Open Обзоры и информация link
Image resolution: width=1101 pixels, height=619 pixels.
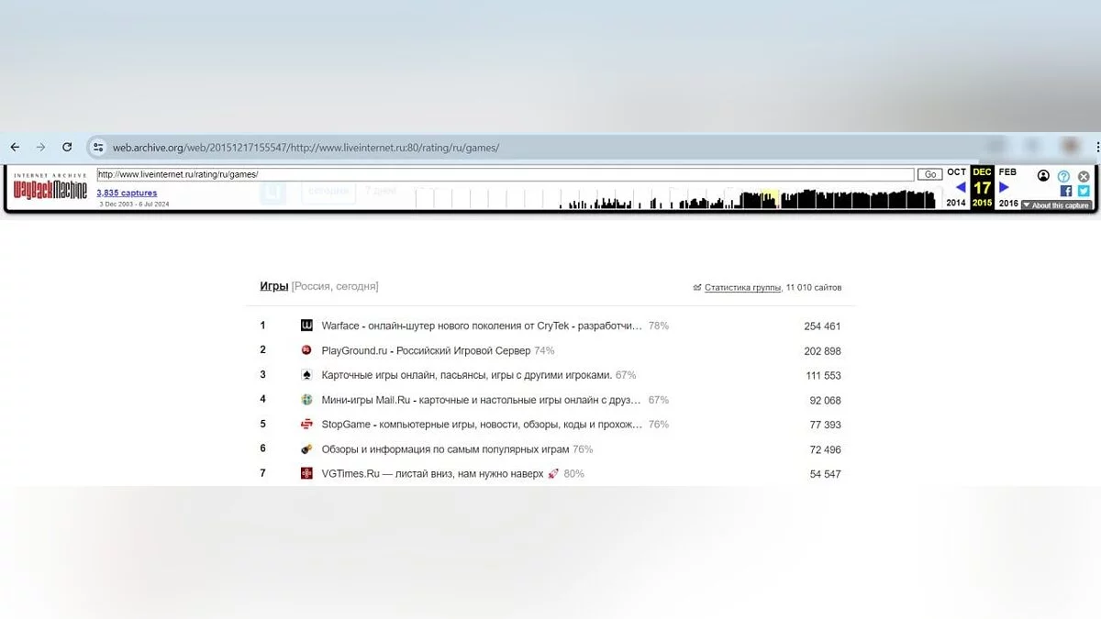(x=445, y=449)
